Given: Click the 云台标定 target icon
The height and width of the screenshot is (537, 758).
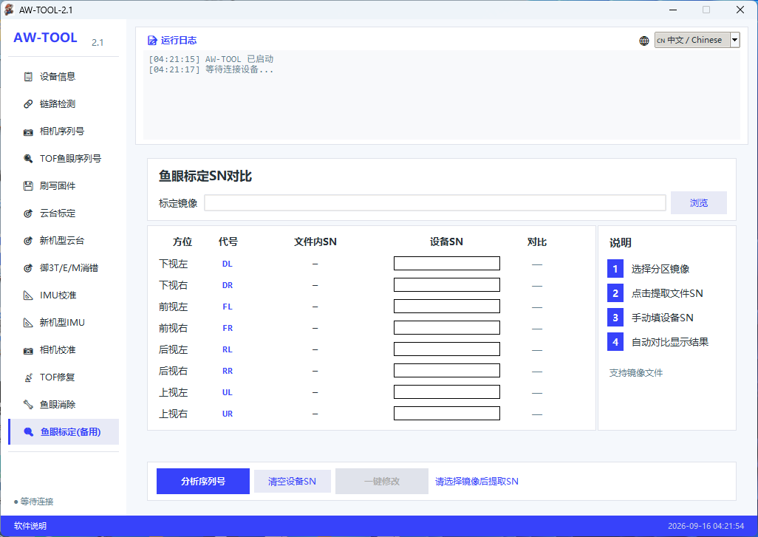Looking at the screenshot, I should [29, 213].
